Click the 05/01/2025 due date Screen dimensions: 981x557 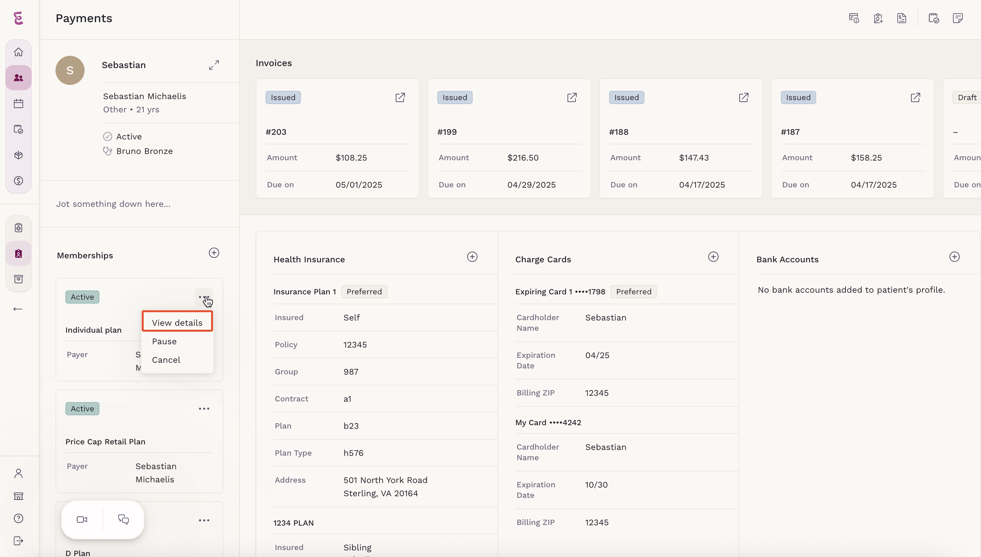point(359,185)
